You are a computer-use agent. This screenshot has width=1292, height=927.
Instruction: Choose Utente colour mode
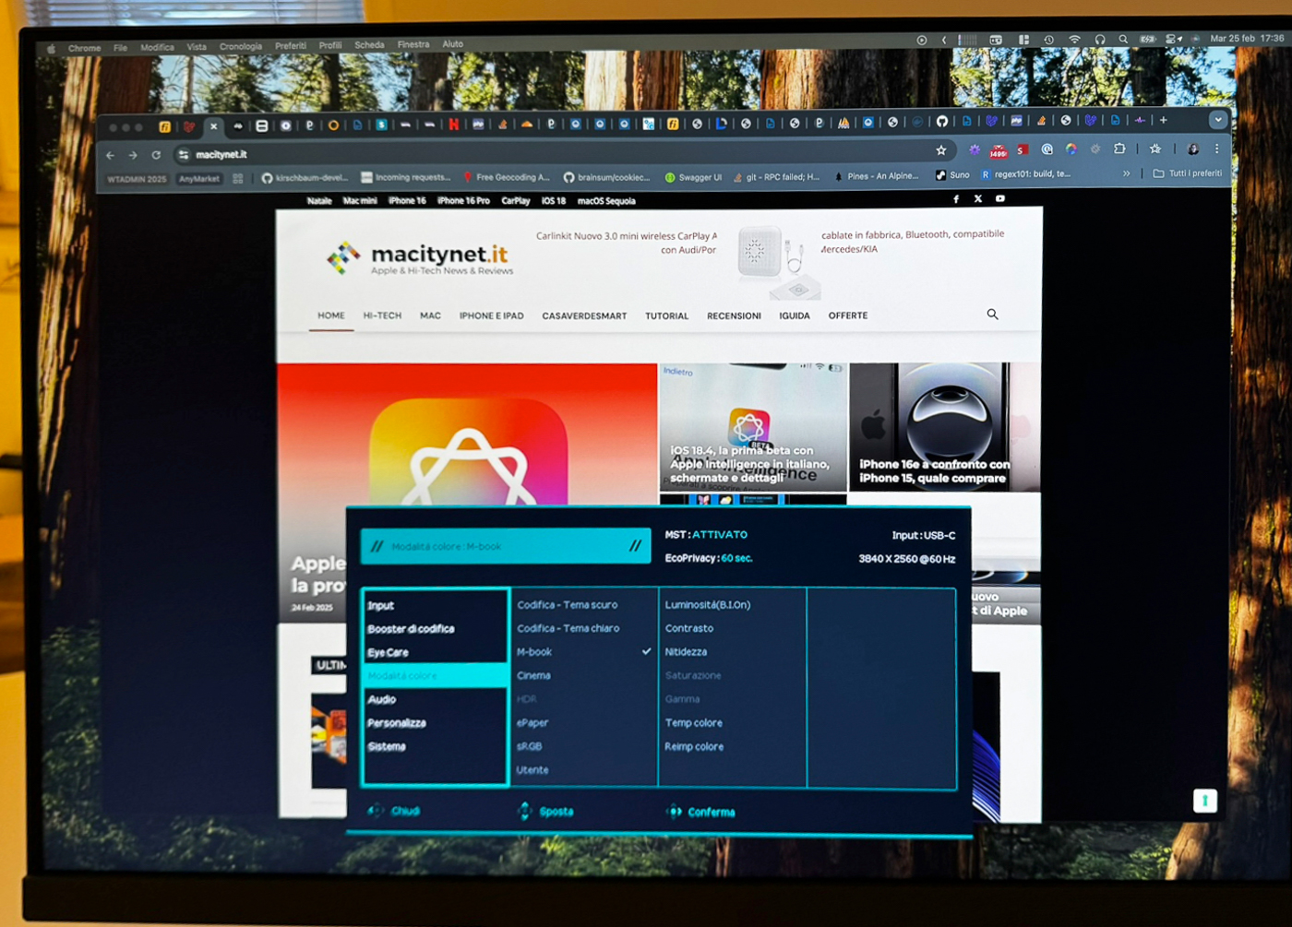(532, 770)
